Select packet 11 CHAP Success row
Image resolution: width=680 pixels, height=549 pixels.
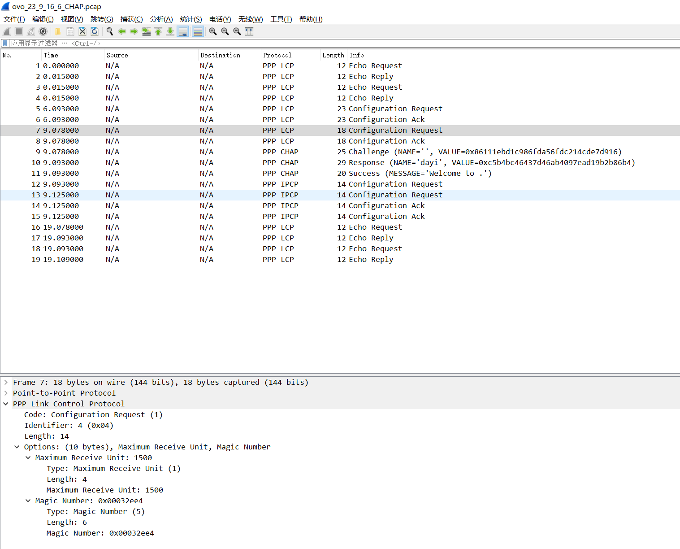pyautogui.click(x=340, y=173)
